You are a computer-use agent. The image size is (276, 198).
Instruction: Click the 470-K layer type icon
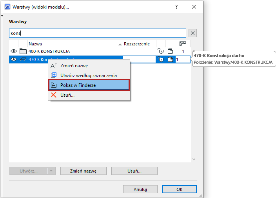pyautogui.click(x=23, y=59)
